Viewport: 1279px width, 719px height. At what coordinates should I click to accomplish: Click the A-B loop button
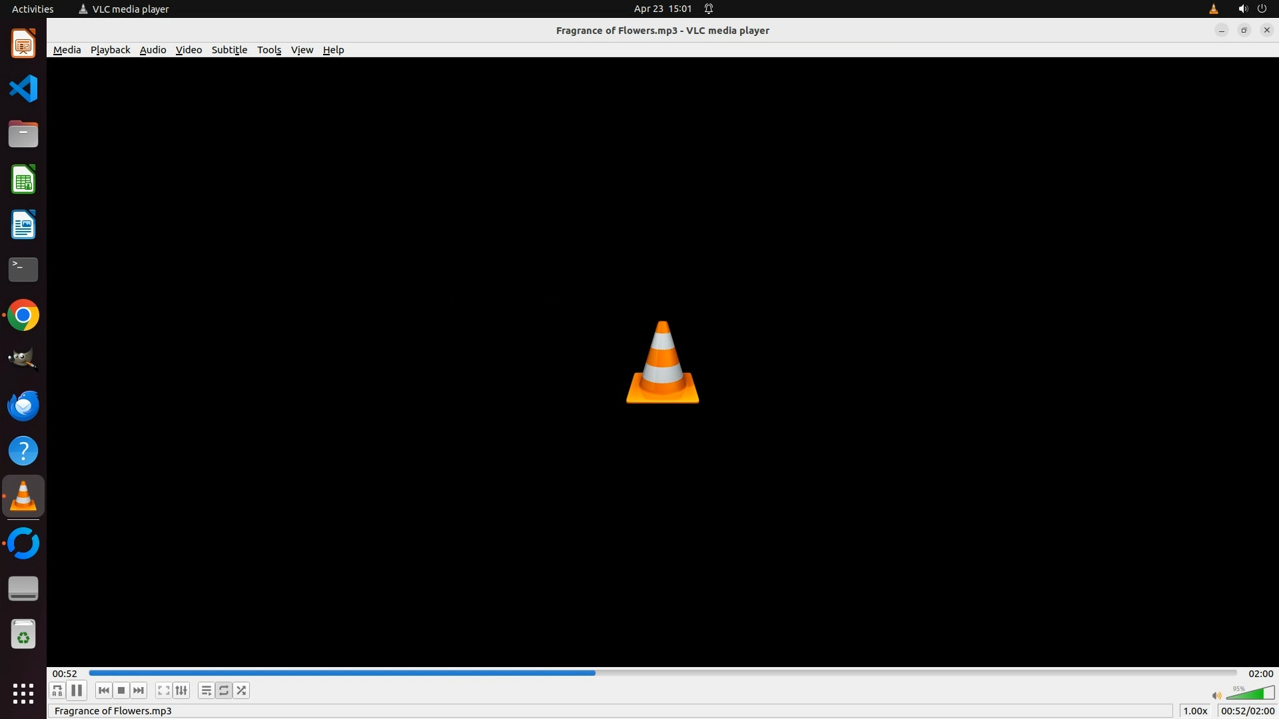(x=57, y=690)
